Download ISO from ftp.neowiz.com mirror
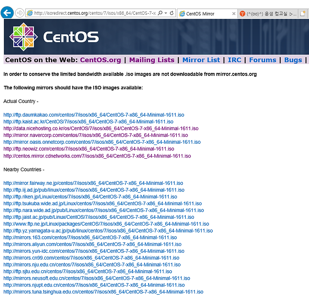Viewport: 309px width, 296px height. [x=89, y=149]
